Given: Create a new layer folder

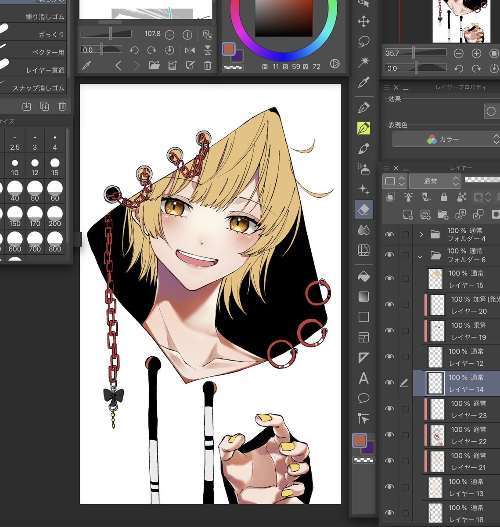Looking at the screenshot, I should [442, 214].
